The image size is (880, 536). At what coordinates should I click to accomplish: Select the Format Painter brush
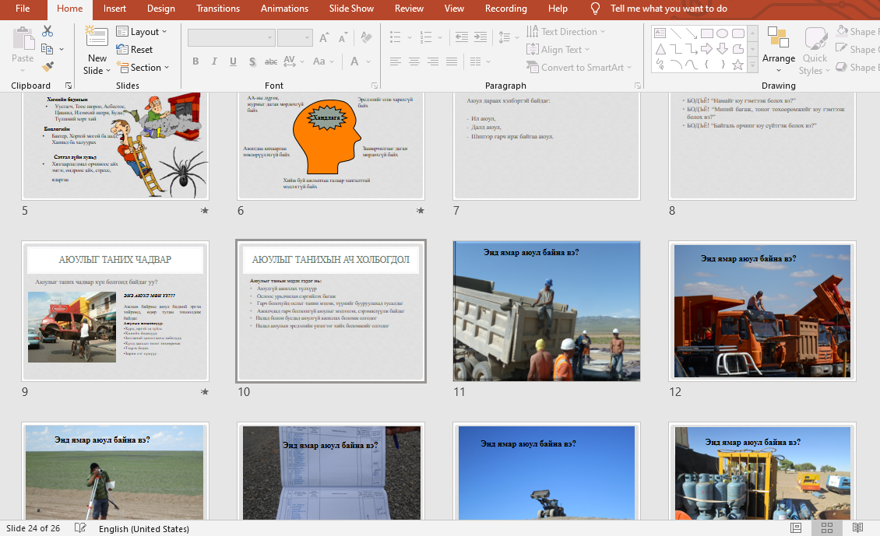pyautogui.click(x=48, y=67)
